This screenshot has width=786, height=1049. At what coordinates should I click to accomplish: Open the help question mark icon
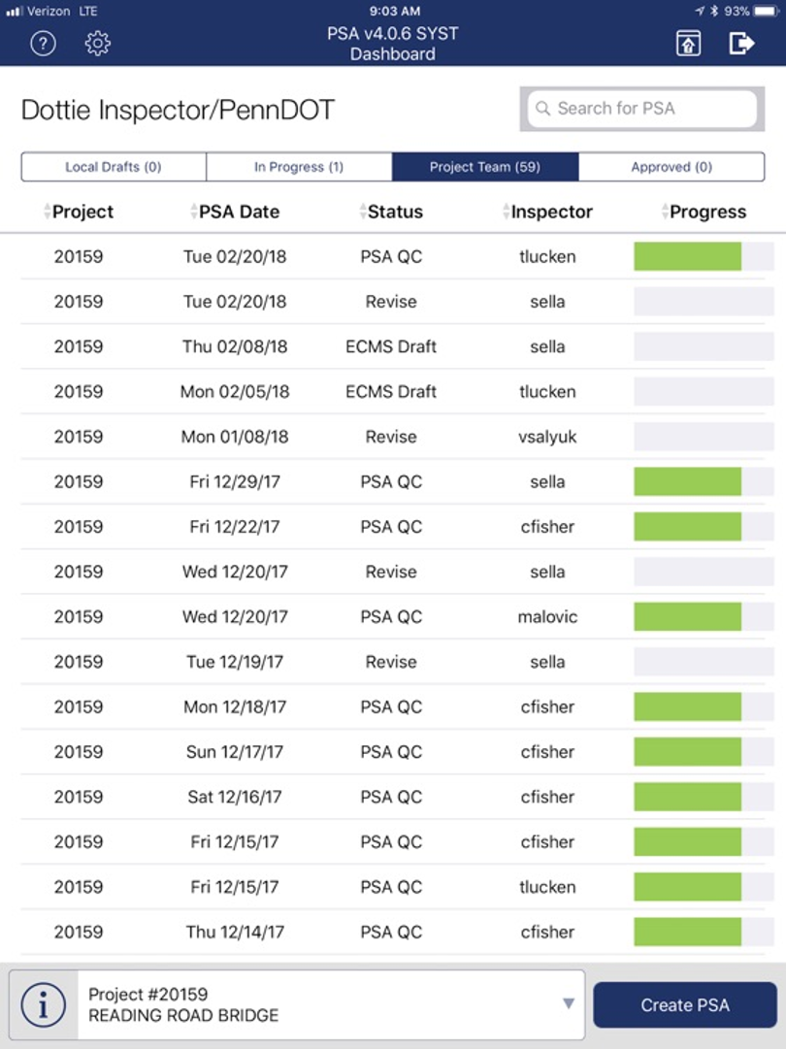[x=43, y=45]
